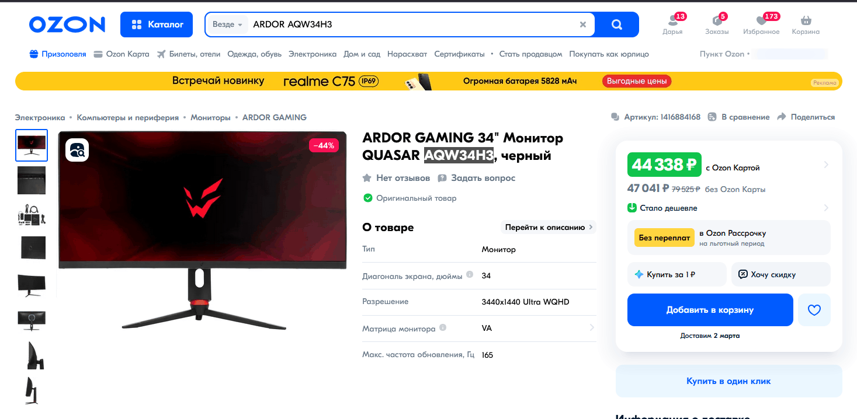Click the Стало дешевле green arrow icon
The width and height of the screenshot is (857, 419).
[x=632, y=208]
